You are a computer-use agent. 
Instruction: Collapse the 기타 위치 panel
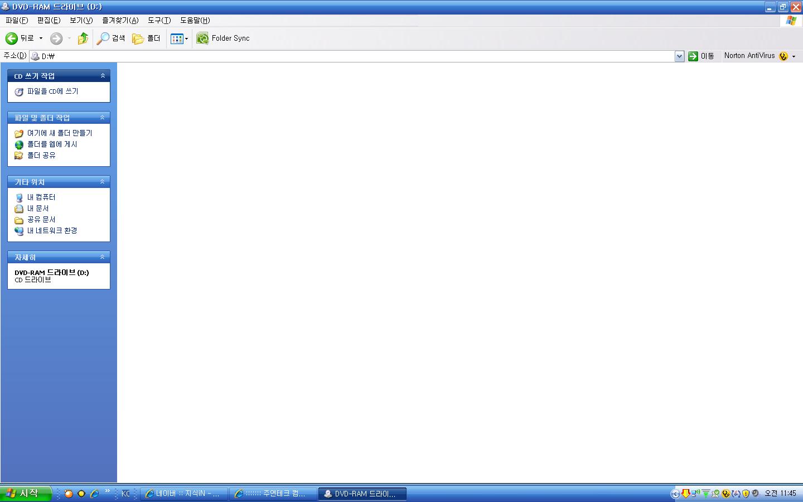click(x=103, y=182)
